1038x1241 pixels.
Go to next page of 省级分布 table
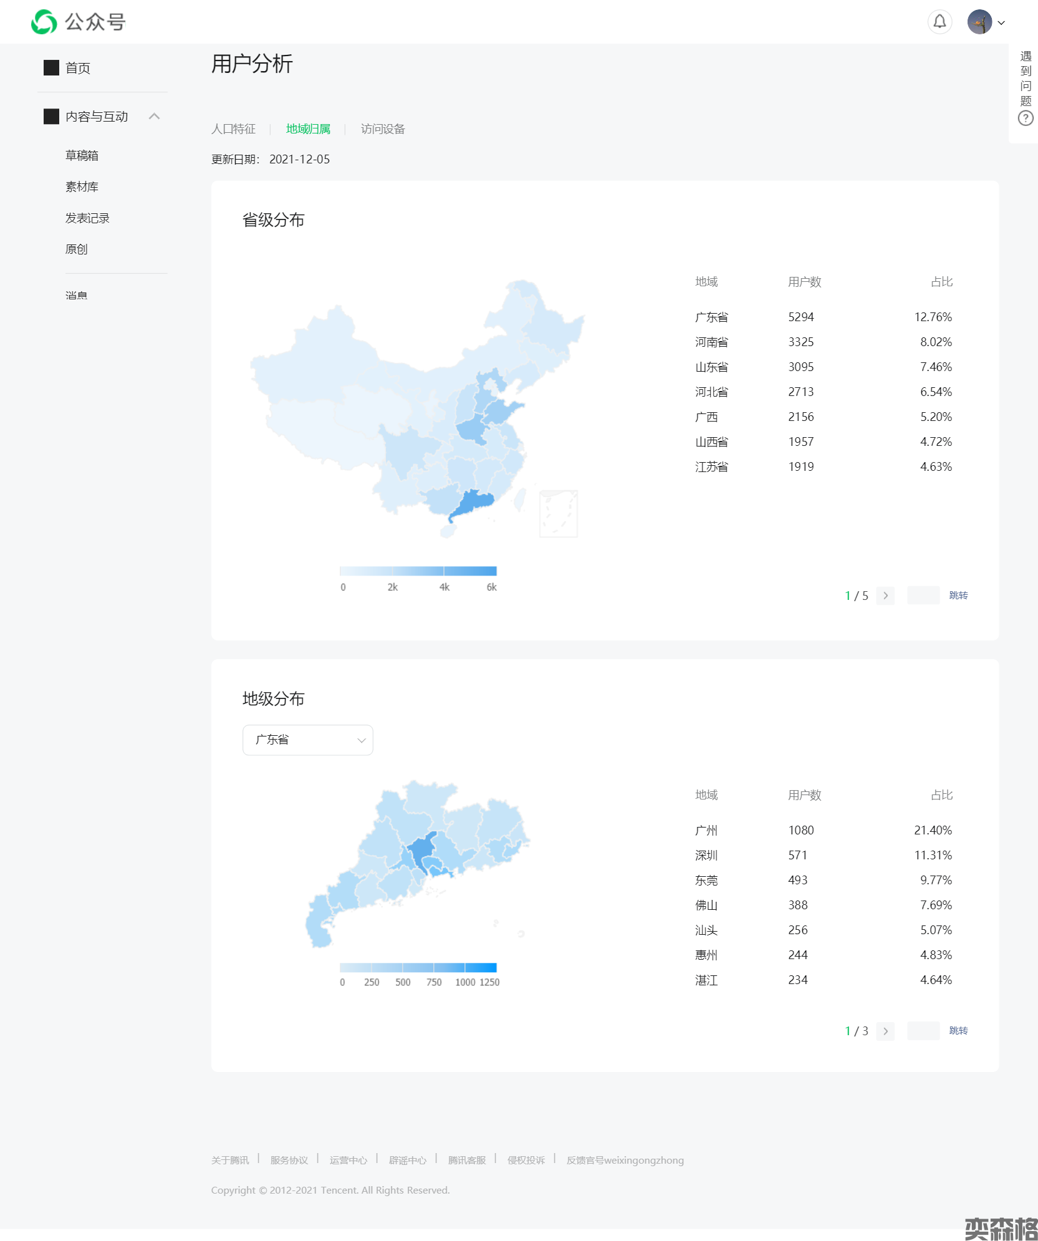pyautogui.click(x=885, y=596)
